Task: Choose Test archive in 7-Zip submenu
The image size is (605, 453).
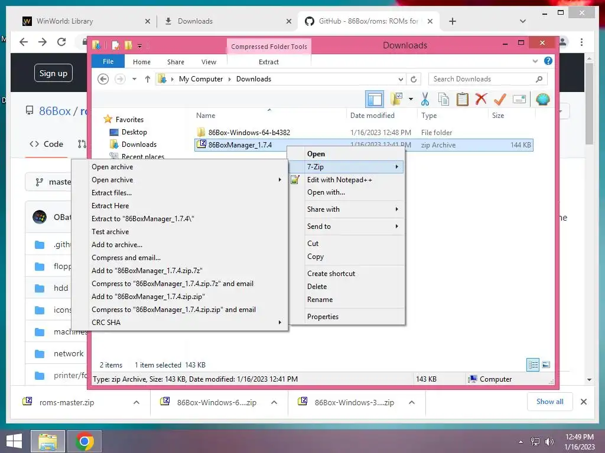Action: click(180, 231)
